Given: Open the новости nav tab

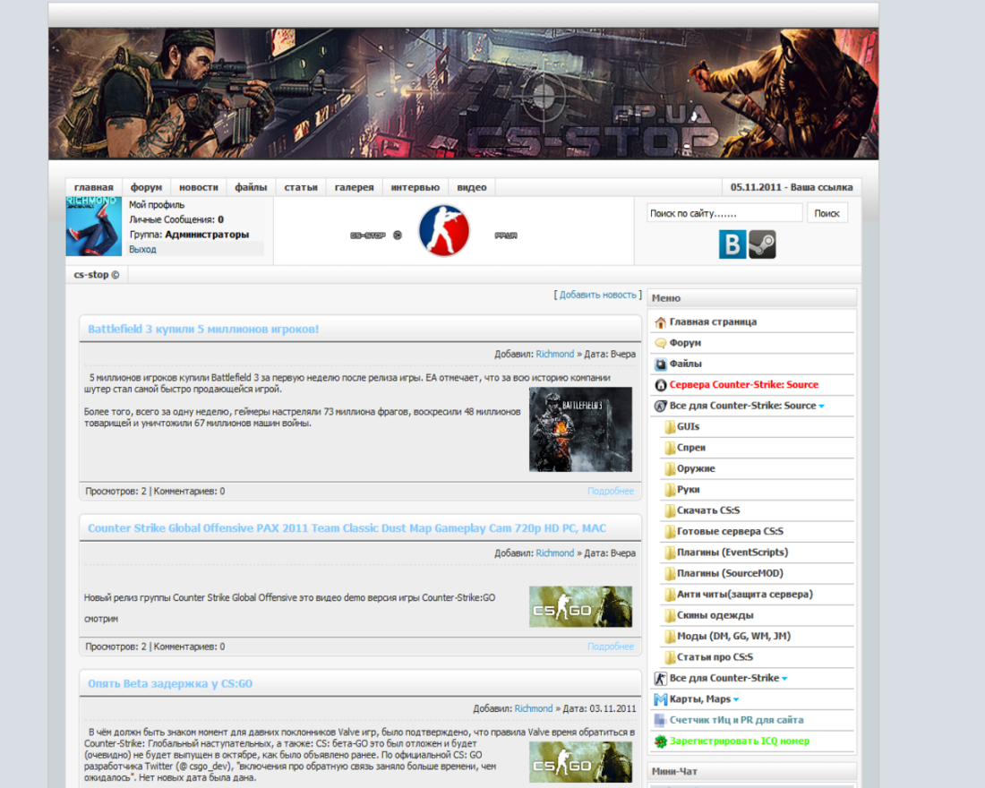Looking at the screenshot, I should (x=199, y=187).
